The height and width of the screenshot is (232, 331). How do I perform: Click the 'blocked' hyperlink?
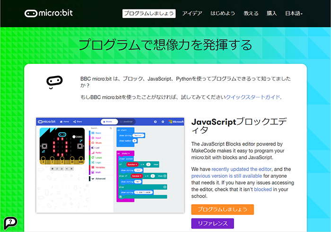263,189
